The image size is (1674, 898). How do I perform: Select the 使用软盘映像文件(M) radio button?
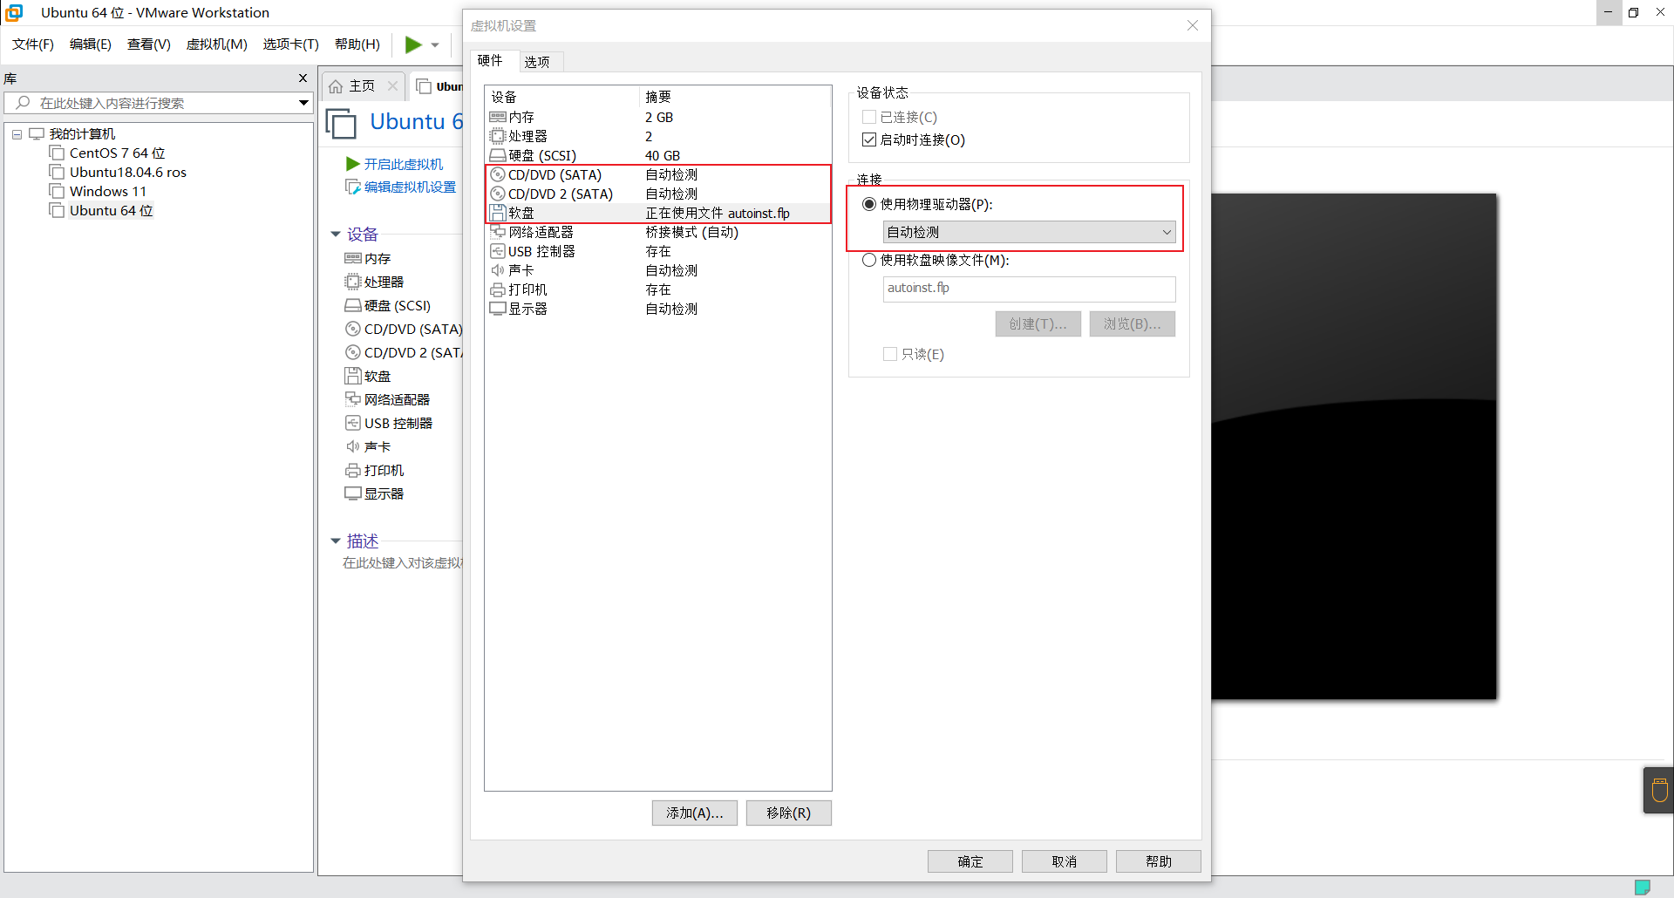click(x=868, y=260)
